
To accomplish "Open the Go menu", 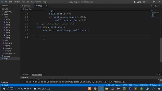I will pyautogui.click(x=28, y=2).
